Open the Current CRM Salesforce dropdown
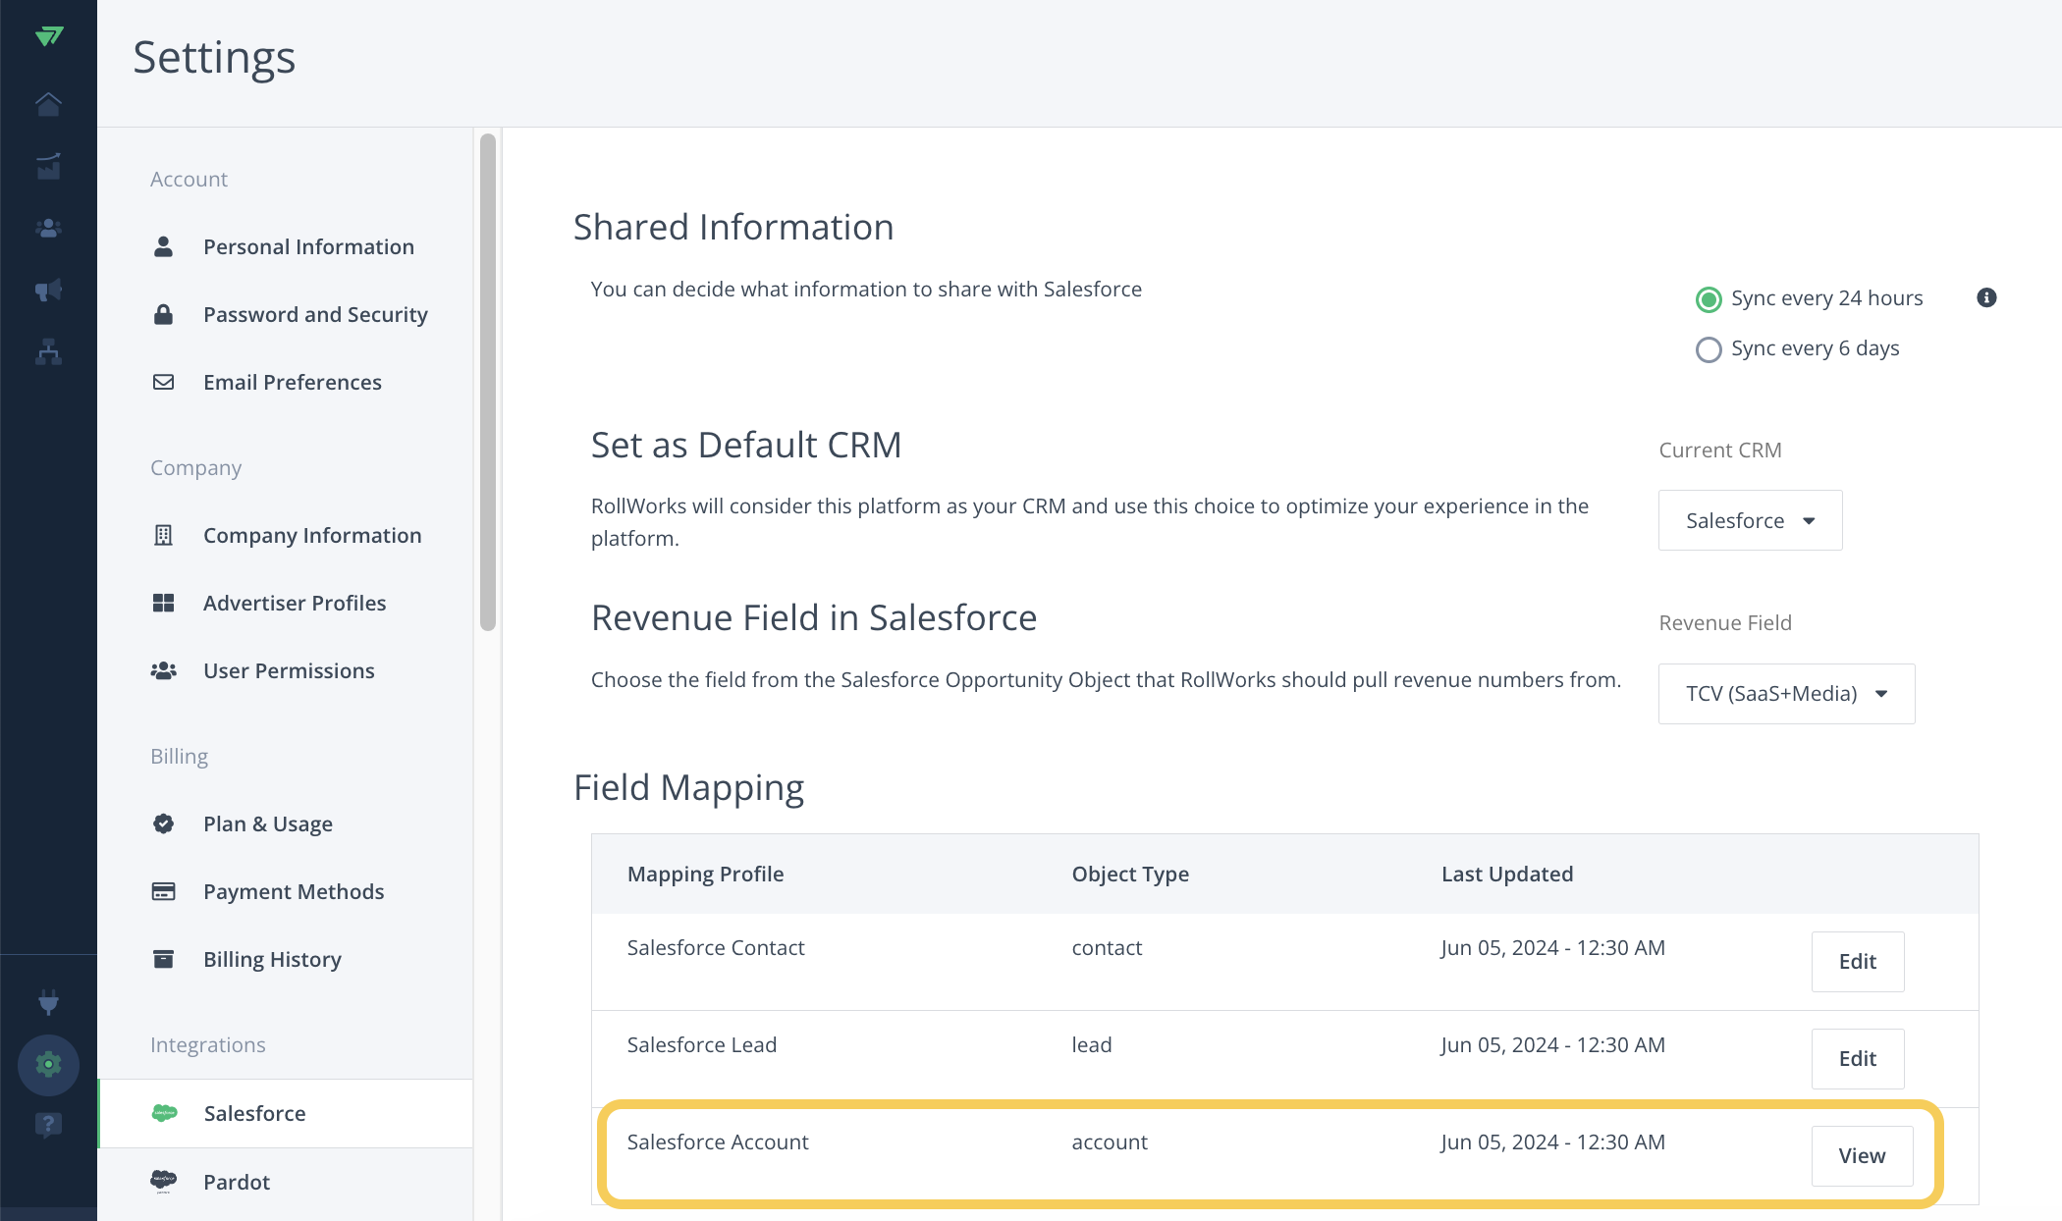The width and height of the screenshot is (2062, 1221). 1750,520
